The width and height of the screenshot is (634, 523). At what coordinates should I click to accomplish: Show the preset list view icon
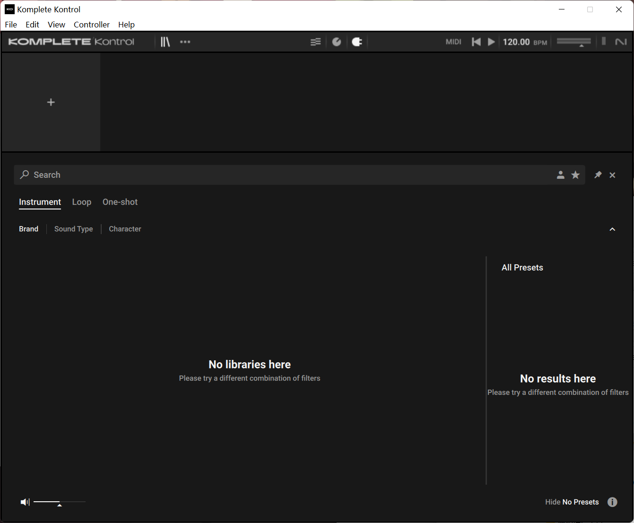315,42
